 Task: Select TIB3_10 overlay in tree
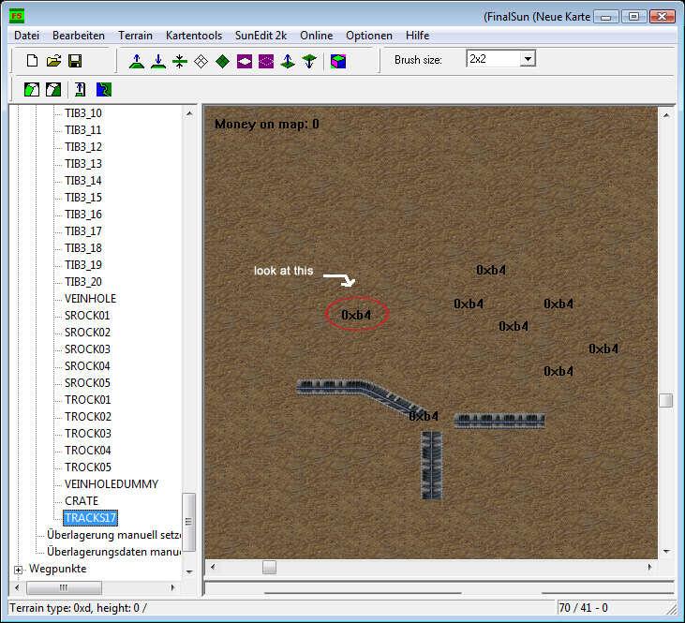[x=83, y=113]
